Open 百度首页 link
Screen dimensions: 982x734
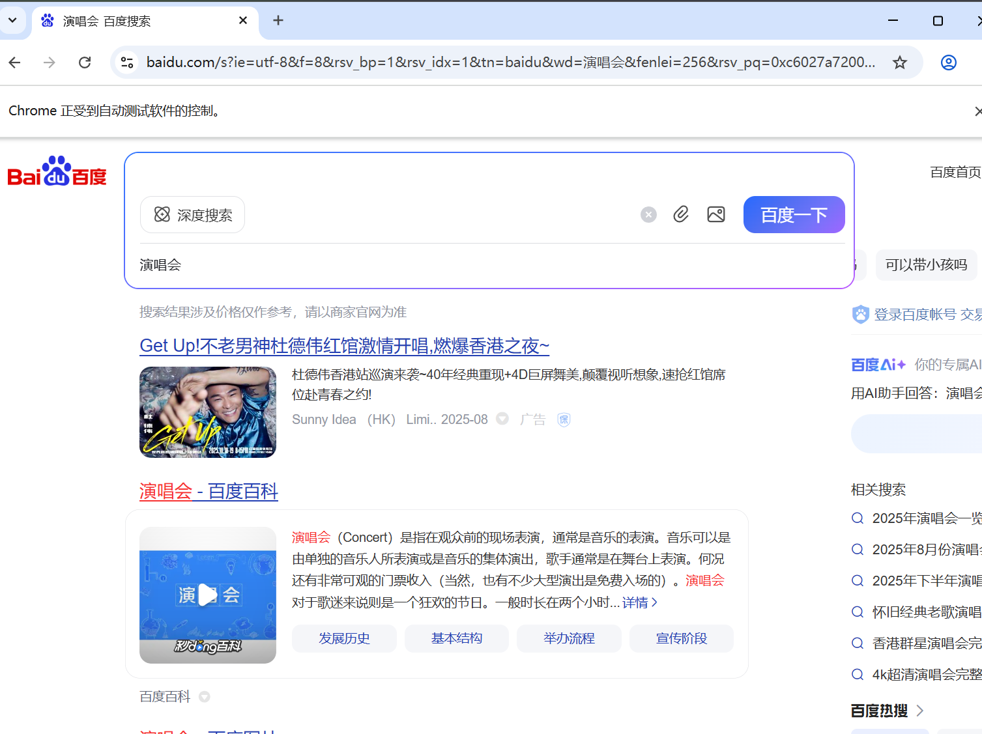tap(955, 172)
